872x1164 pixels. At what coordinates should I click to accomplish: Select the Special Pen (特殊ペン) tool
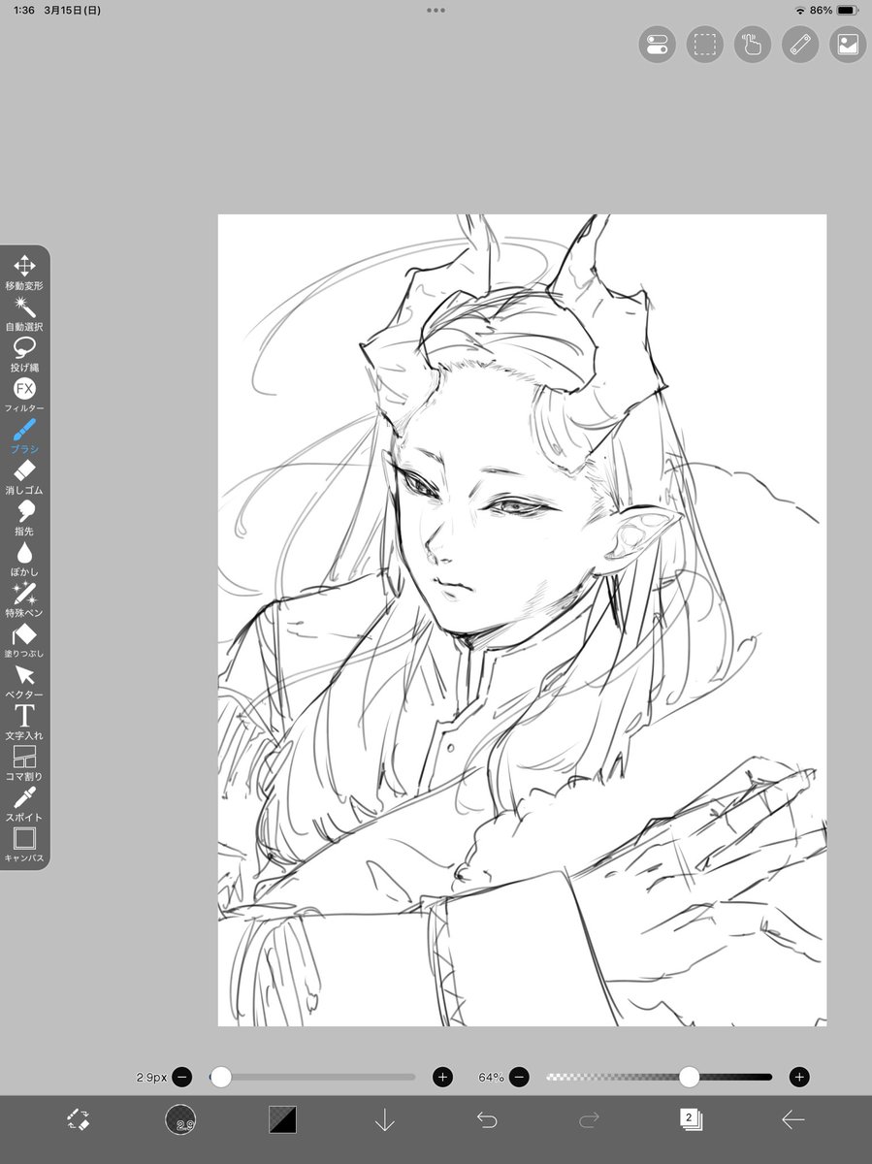click(x=24, y=599)
